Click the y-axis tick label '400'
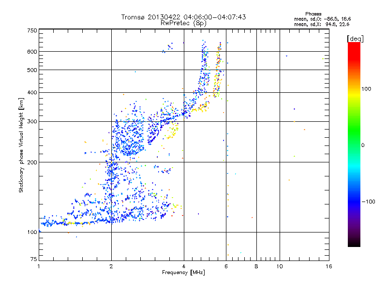The width and height of the screenshot is (387, 290). (32, 93)
